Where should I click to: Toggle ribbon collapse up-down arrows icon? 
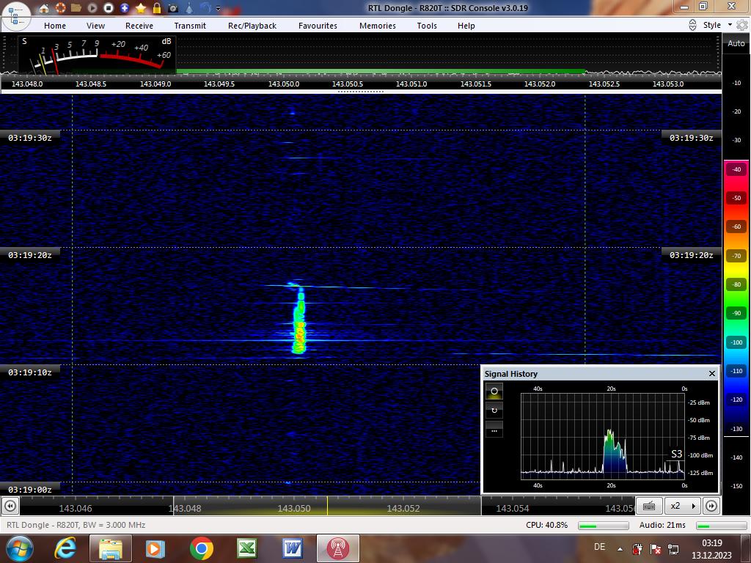692,26
